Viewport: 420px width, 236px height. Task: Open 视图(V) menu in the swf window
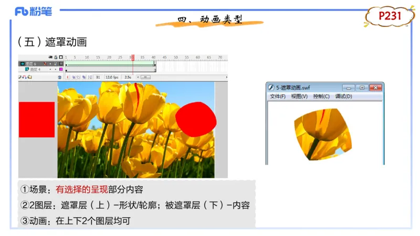coord(299,96)
